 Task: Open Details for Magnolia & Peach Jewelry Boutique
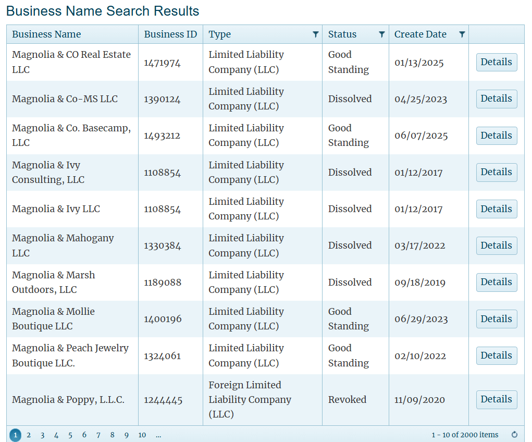[x=497, y=355]
